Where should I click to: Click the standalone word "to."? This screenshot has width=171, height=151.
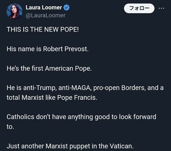point(10,126)
